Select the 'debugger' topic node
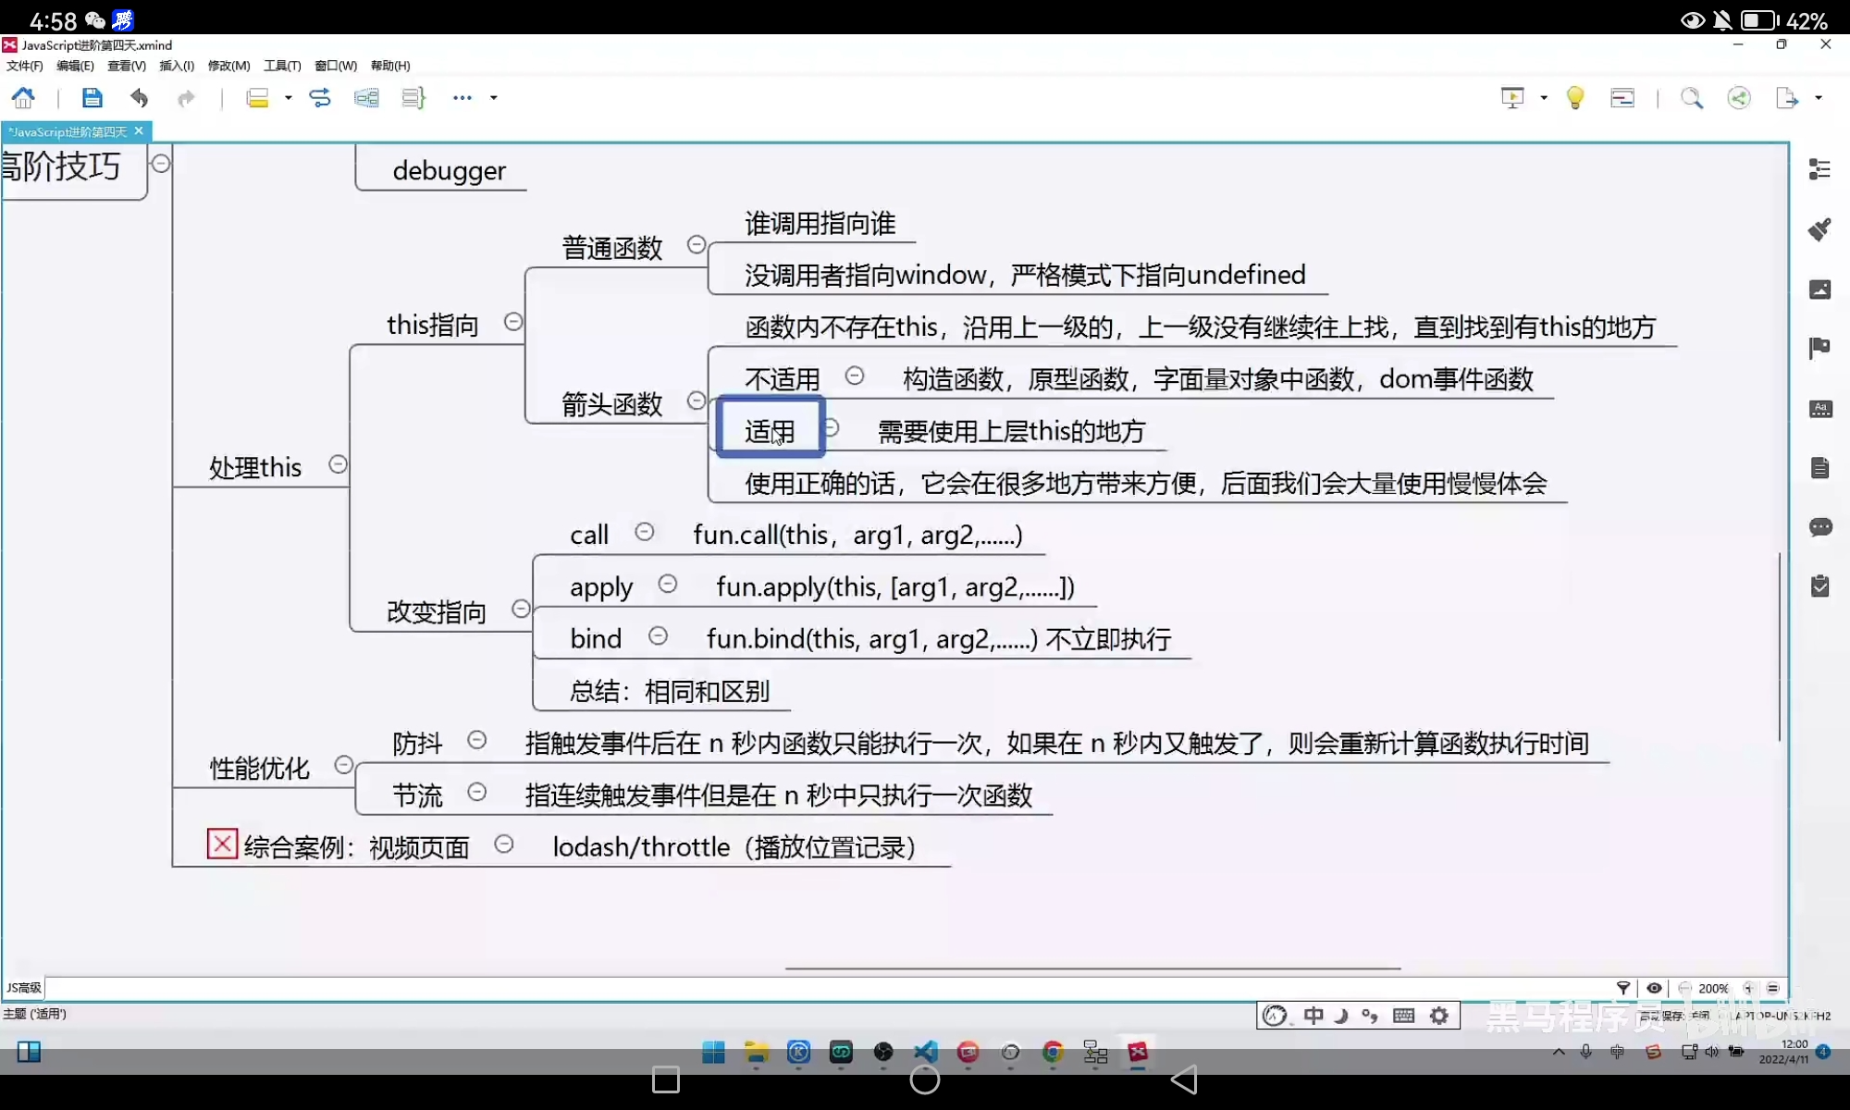Viewport: 1850px width, 1110px height. (449, 171)
